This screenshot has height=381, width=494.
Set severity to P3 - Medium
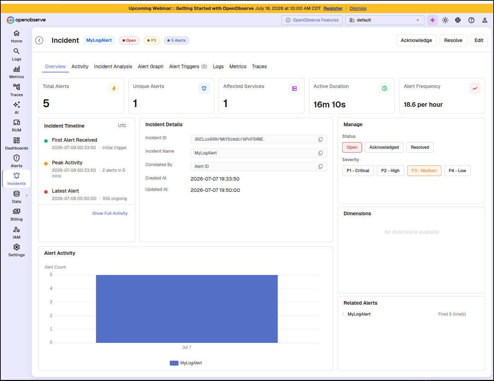tap(424, 171)
